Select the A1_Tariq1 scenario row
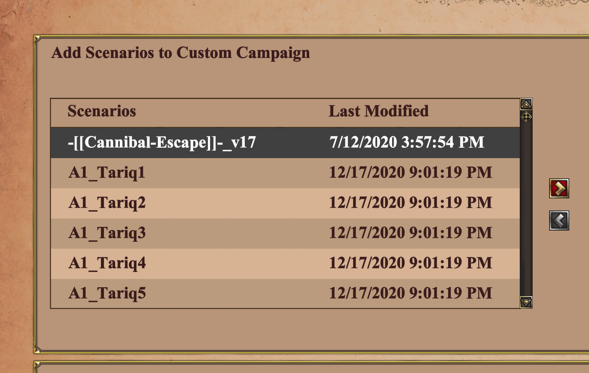Image resolution: width=589 pixels, height=373 pixels. 107,173
